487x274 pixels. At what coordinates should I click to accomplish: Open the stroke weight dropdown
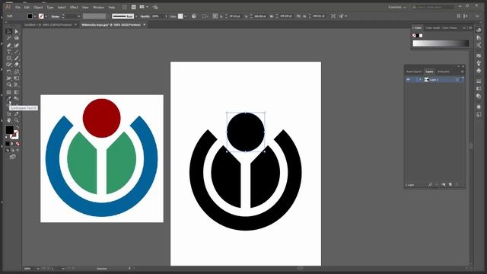click(x=79, y=16)
